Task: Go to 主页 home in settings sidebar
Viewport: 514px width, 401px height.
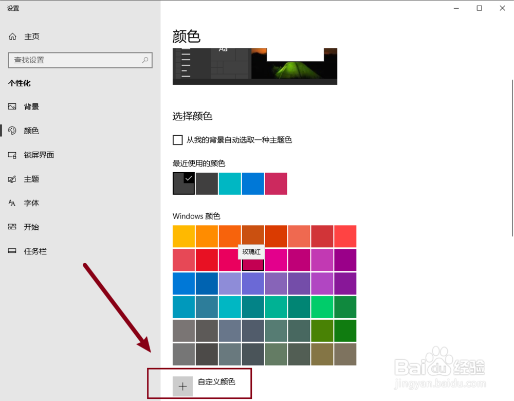Action: pyautogui.click(x=24, y=37)
